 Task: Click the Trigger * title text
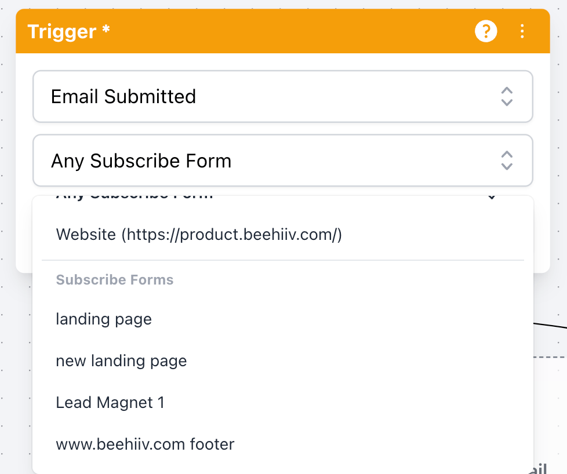coord(69,31)
